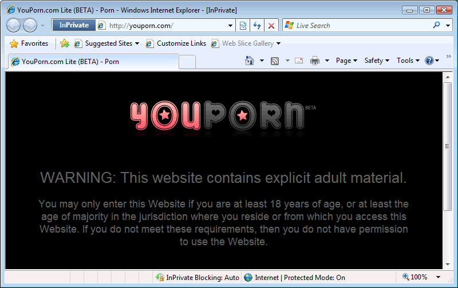Go to the Home page icon

pyautogui.click(x=250, y=61)
